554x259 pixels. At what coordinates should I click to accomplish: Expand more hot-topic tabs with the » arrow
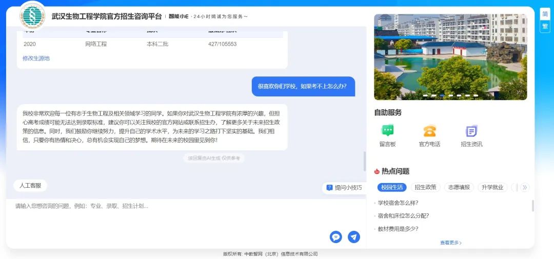524,188
